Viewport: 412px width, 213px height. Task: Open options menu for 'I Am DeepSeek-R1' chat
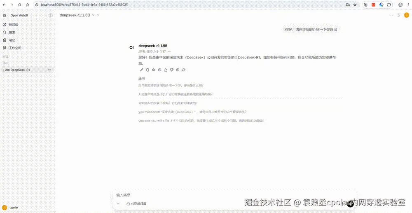point(49,70)
